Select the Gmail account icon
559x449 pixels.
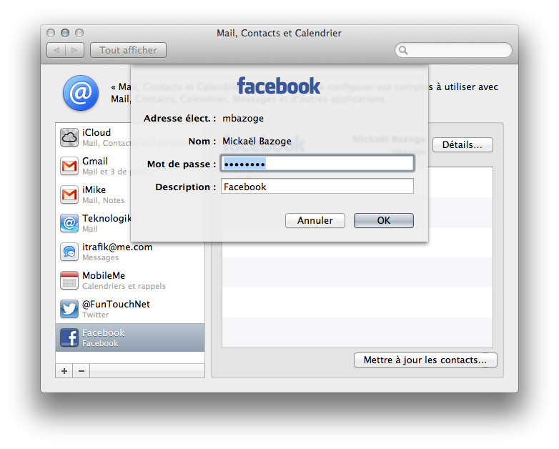coord(69,166)
